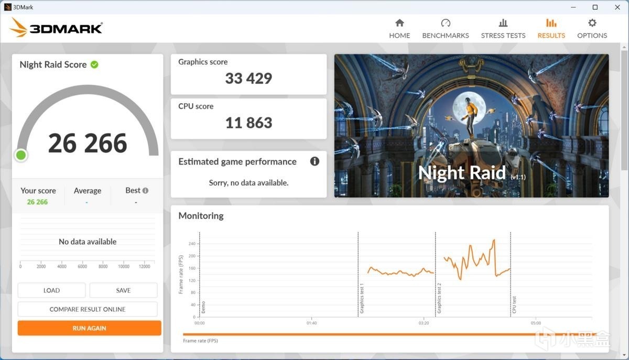Click the CPU score value 11 863
Viewport: 629px width, 360px height.
pos(248,123)
